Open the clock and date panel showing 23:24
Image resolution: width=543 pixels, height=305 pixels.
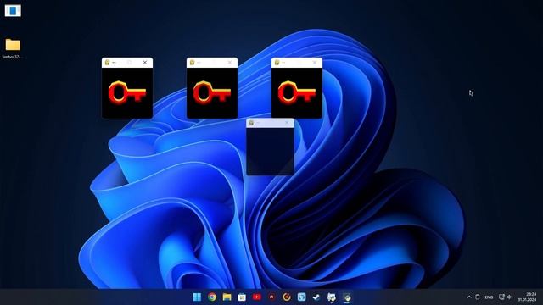(528, 297)
